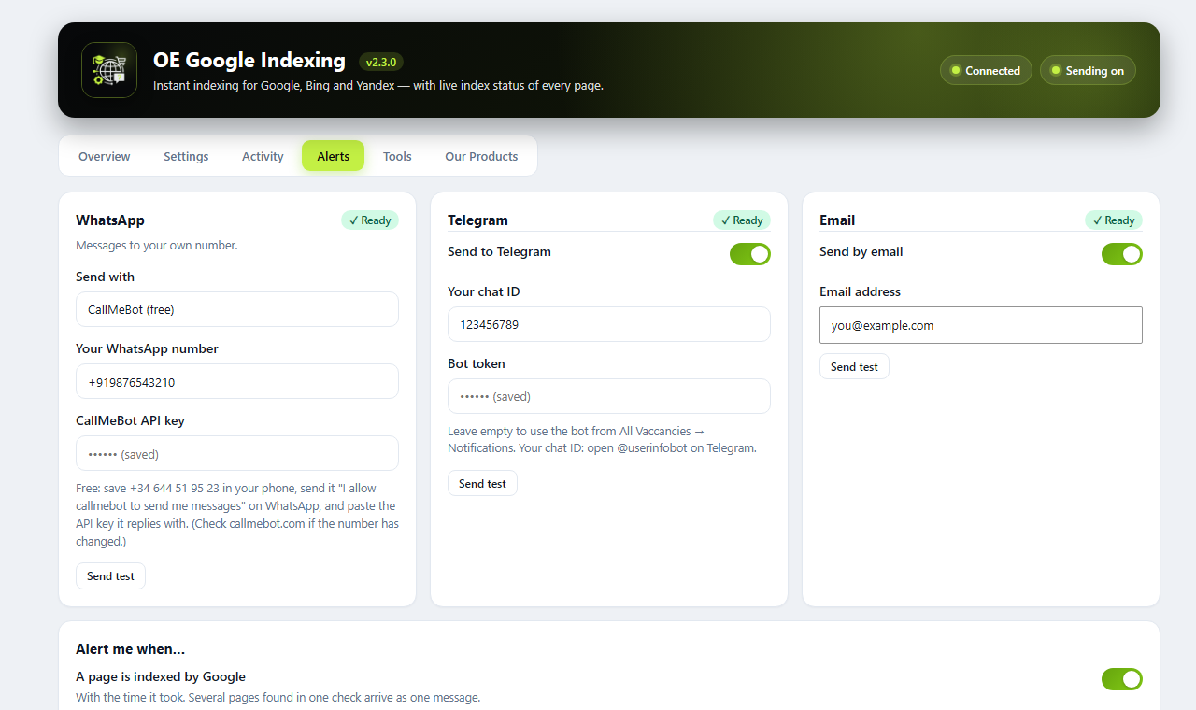
Task: Open the Our Products tab
Action: tap(481, 156)
